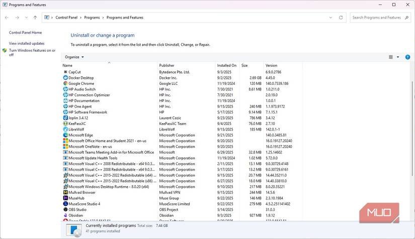Select the Google Chrome program icon
The height and width of the screenshot is (239, 415).
tap(65, 83)
